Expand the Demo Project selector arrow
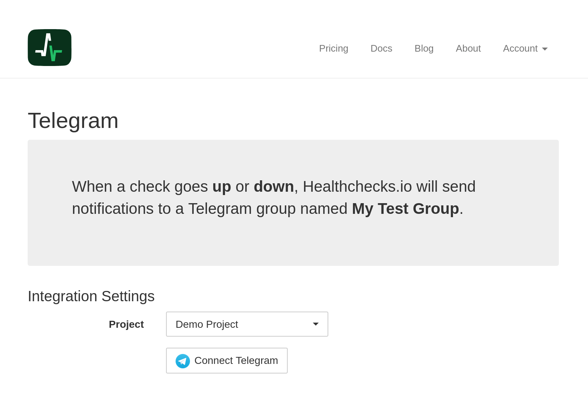This screenshot has width=588, height=403. click(x=315, y=324)
